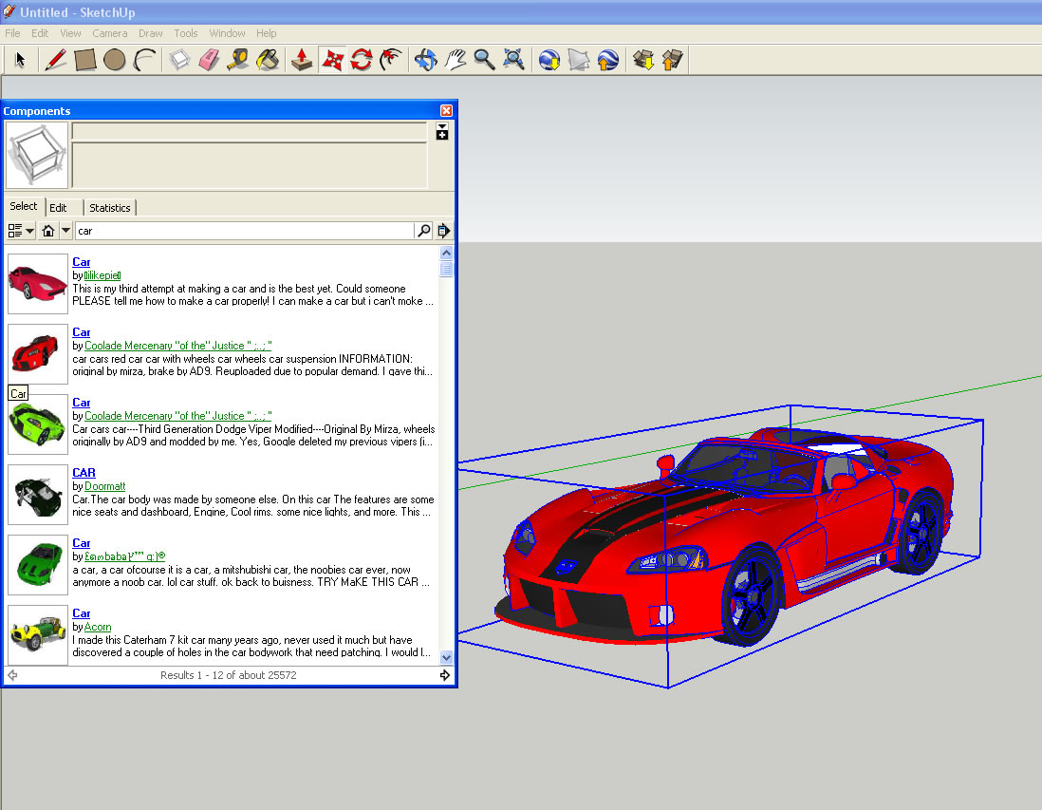Open the Doormatt author link
Viewport: 1042px width, 810px height.
[104, 486]
